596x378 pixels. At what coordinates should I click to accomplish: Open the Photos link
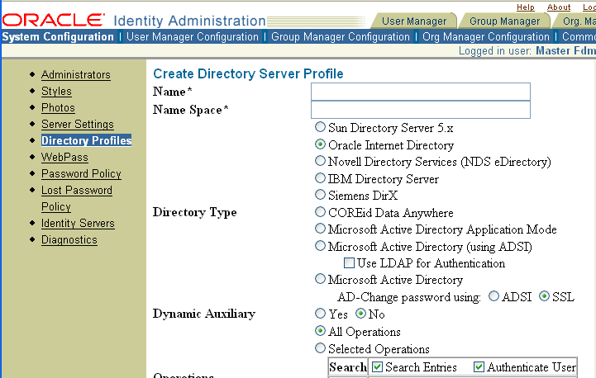click(58, 108)
